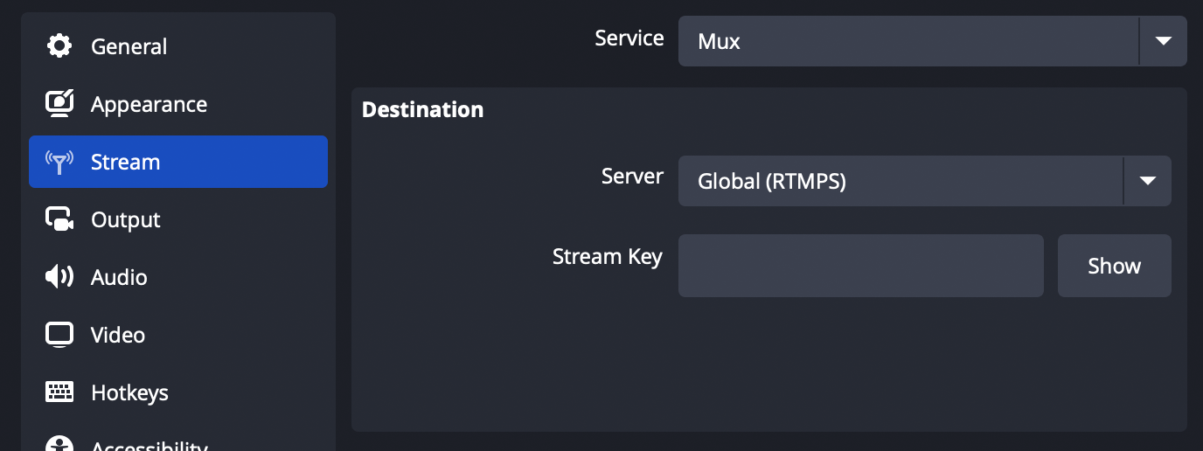Switch to the General settings label

pos(129,46)
